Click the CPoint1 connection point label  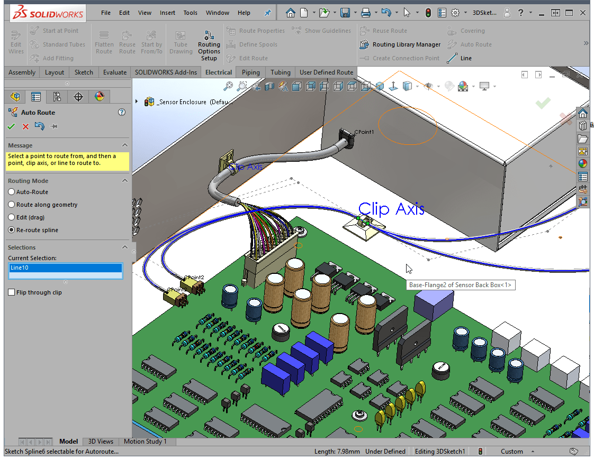(x=364, y=132)
